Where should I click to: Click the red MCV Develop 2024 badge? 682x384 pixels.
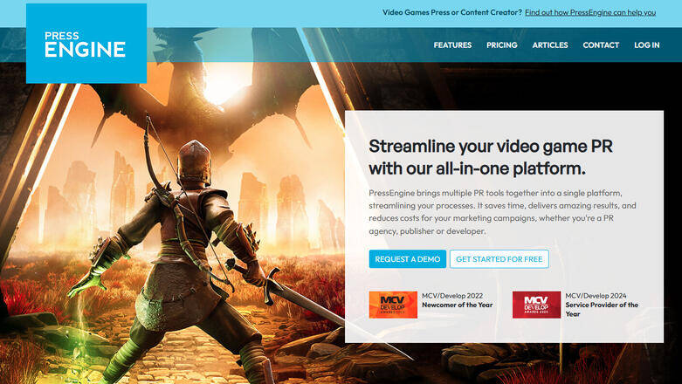click(x=536, y=305)
